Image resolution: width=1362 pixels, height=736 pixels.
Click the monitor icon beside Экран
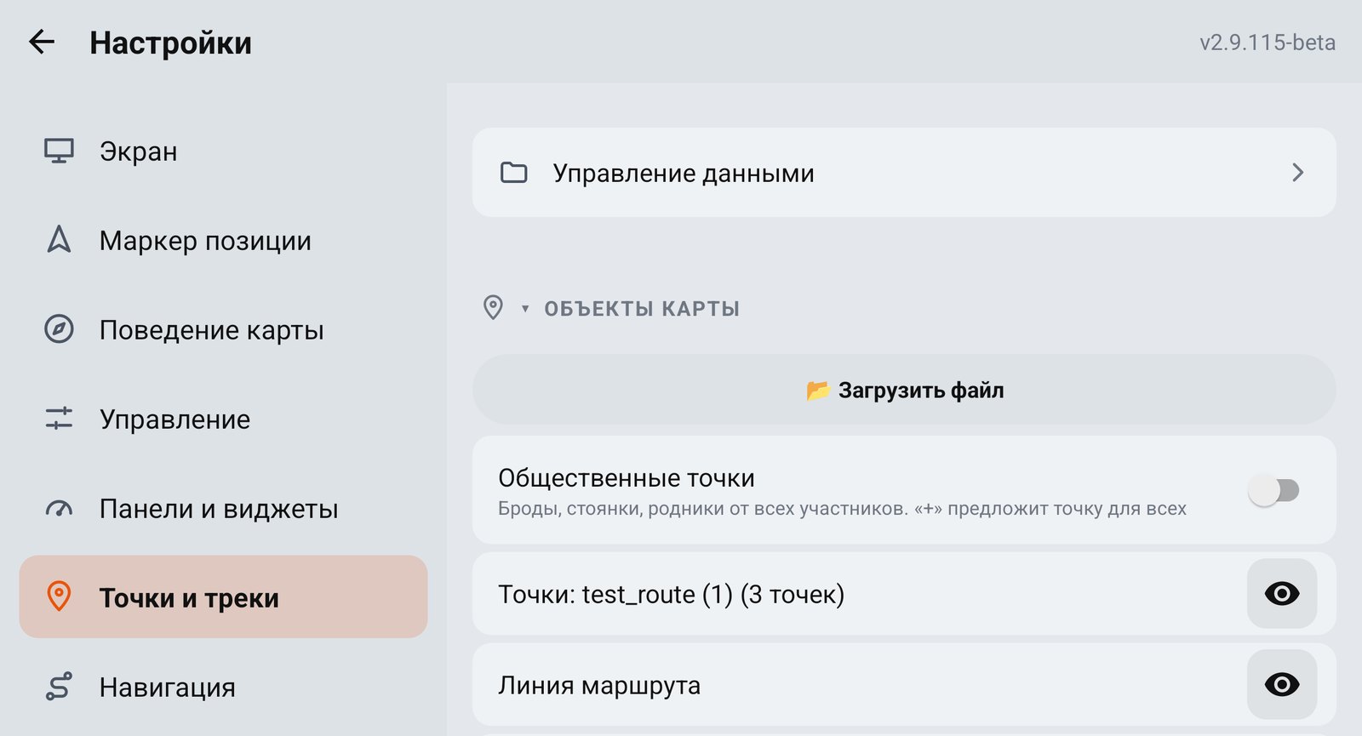pyautogui.click(x=59, y=151)
